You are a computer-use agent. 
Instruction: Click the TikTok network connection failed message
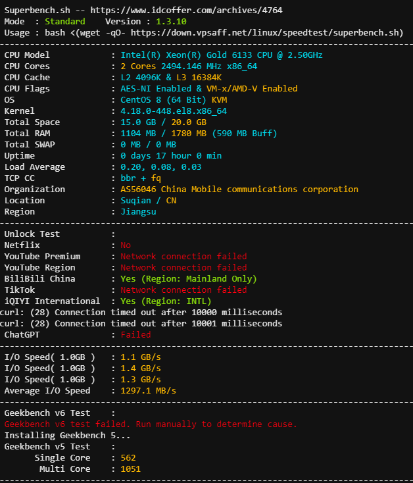(x=183, y=290)
